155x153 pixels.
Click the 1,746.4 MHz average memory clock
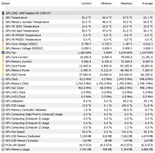145,83
